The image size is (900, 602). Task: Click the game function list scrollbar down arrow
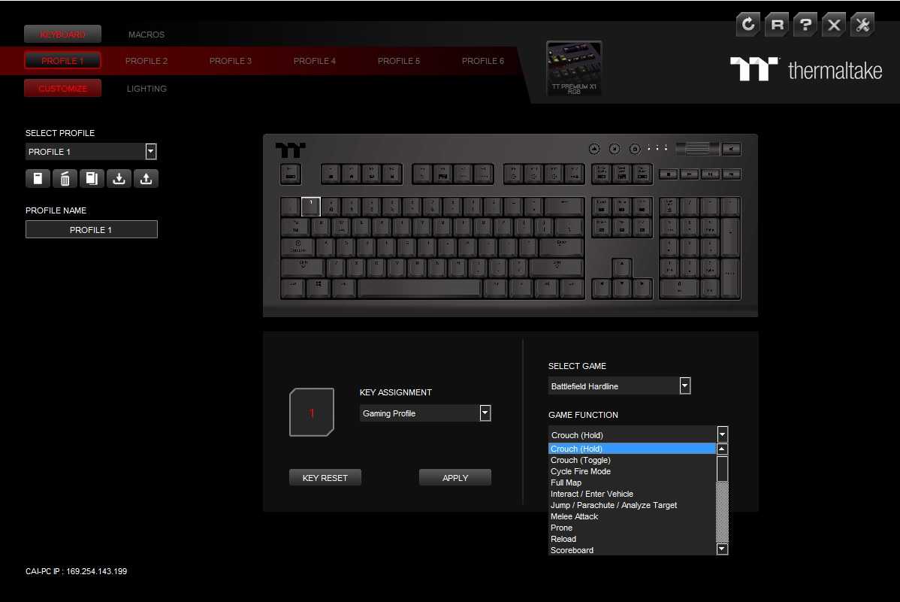722,549
